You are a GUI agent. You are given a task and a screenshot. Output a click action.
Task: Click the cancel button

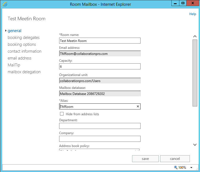[175, 159]
